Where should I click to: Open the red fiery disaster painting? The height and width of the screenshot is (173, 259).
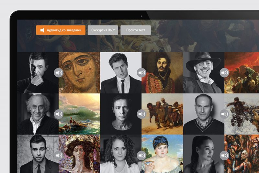pyautogui.click(x=242, y=73)
